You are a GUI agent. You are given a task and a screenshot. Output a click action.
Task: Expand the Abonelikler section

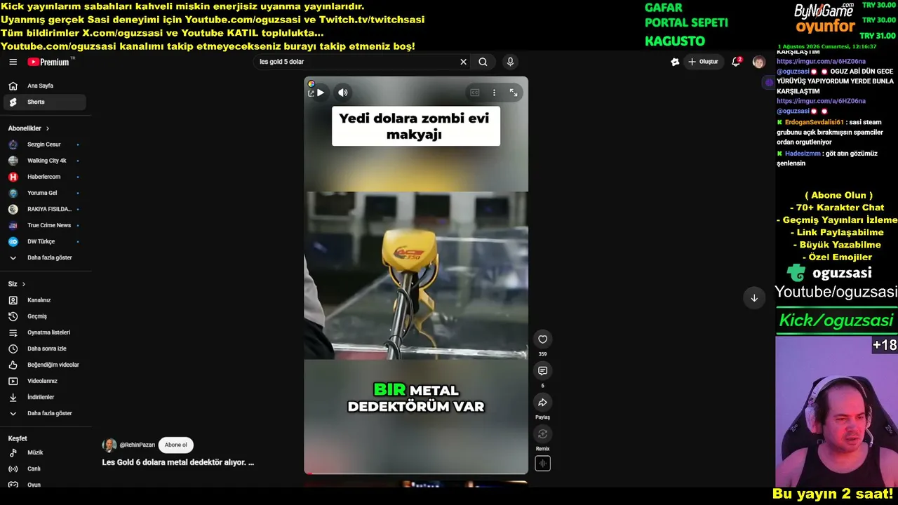[29, 128]
